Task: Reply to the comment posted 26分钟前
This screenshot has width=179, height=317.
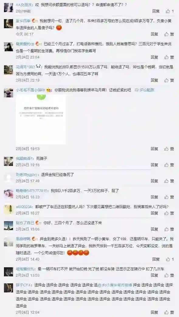Action: click(x=156, y=11)
